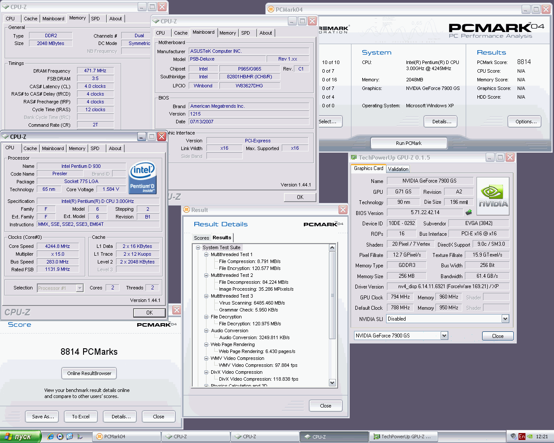The height and width of the screenshot is (443, 554).
Task: Open the Processor #1 selection dropdown
Action: pos(80,288)
